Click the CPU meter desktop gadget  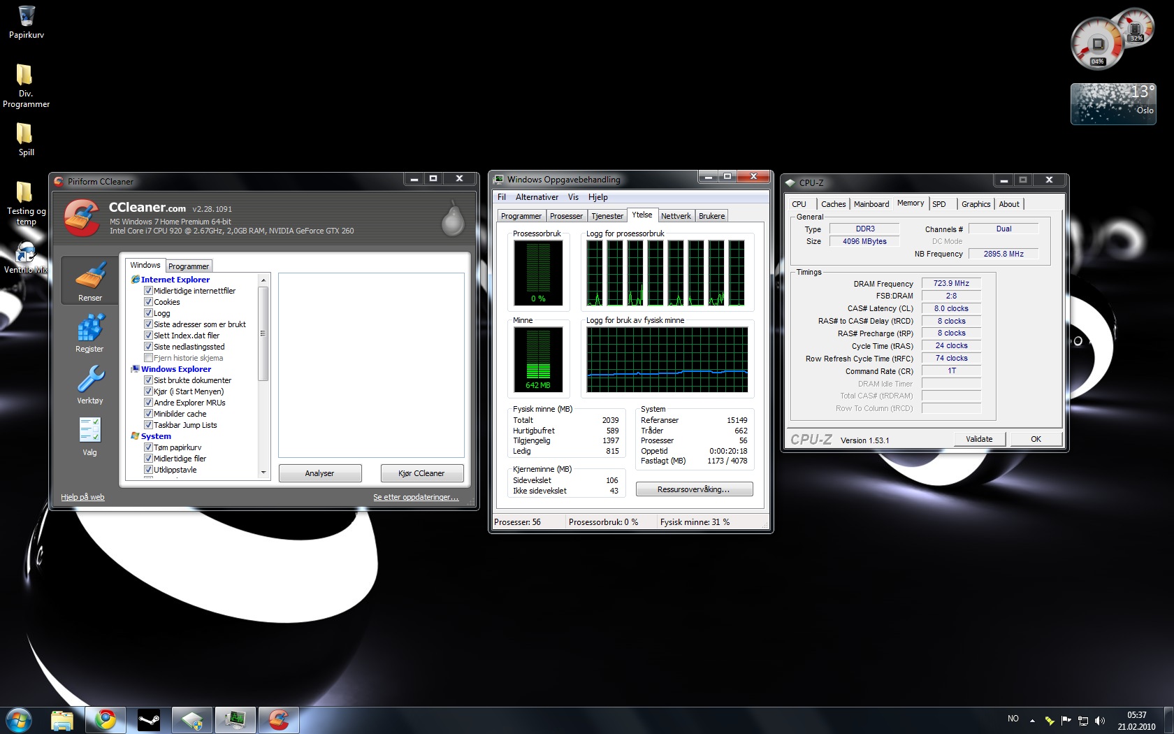pos(1098,44)
